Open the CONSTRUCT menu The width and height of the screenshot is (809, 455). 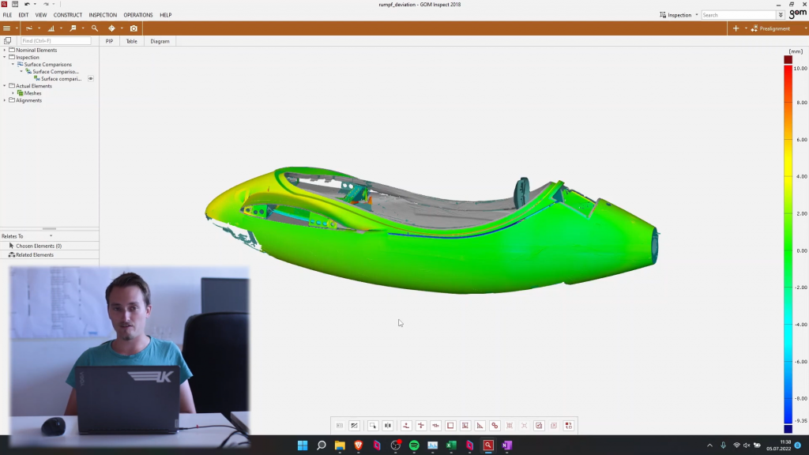[68, 15]
